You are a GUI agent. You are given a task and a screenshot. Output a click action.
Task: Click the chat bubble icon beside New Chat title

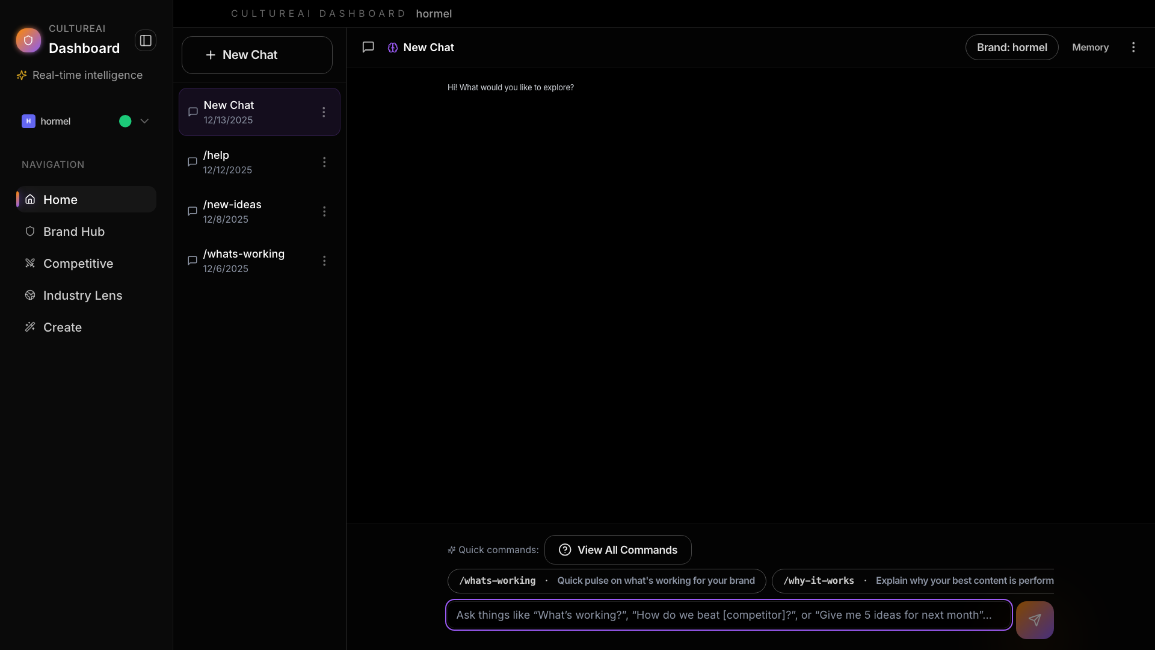(368, 47)
